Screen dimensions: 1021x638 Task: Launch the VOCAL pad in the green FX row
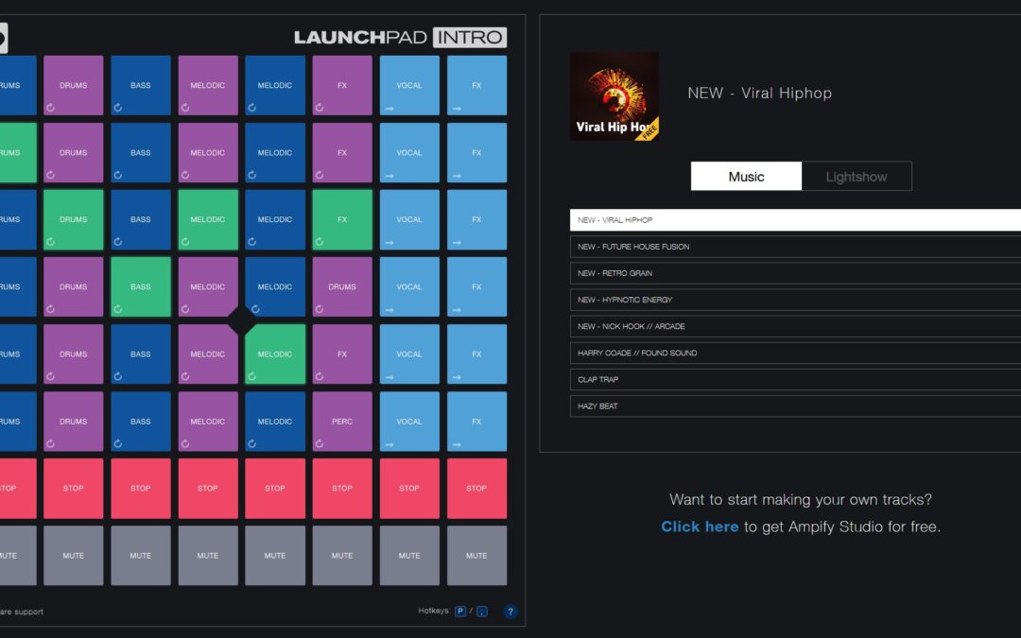coord(409,220)
